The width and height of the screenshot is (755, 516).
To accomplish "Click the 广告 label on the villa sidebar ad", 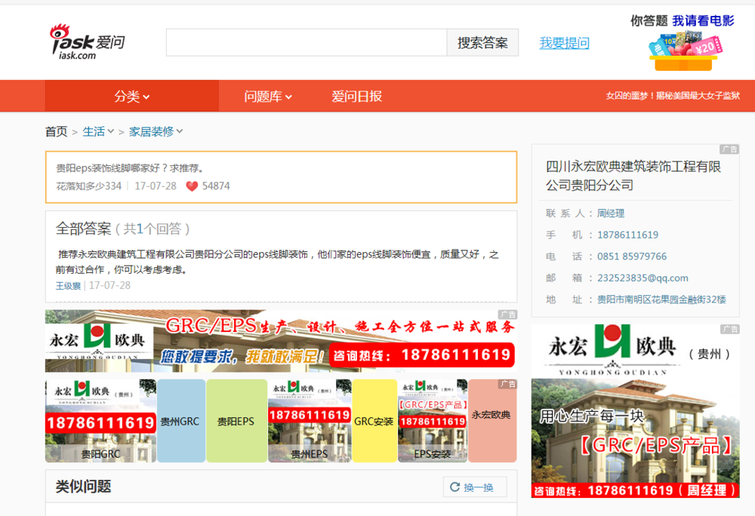I will pyautogui.click(x=730, y=329).
